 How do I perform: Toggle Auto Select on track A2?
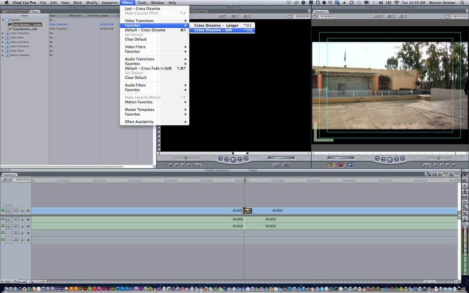point(28,226)
